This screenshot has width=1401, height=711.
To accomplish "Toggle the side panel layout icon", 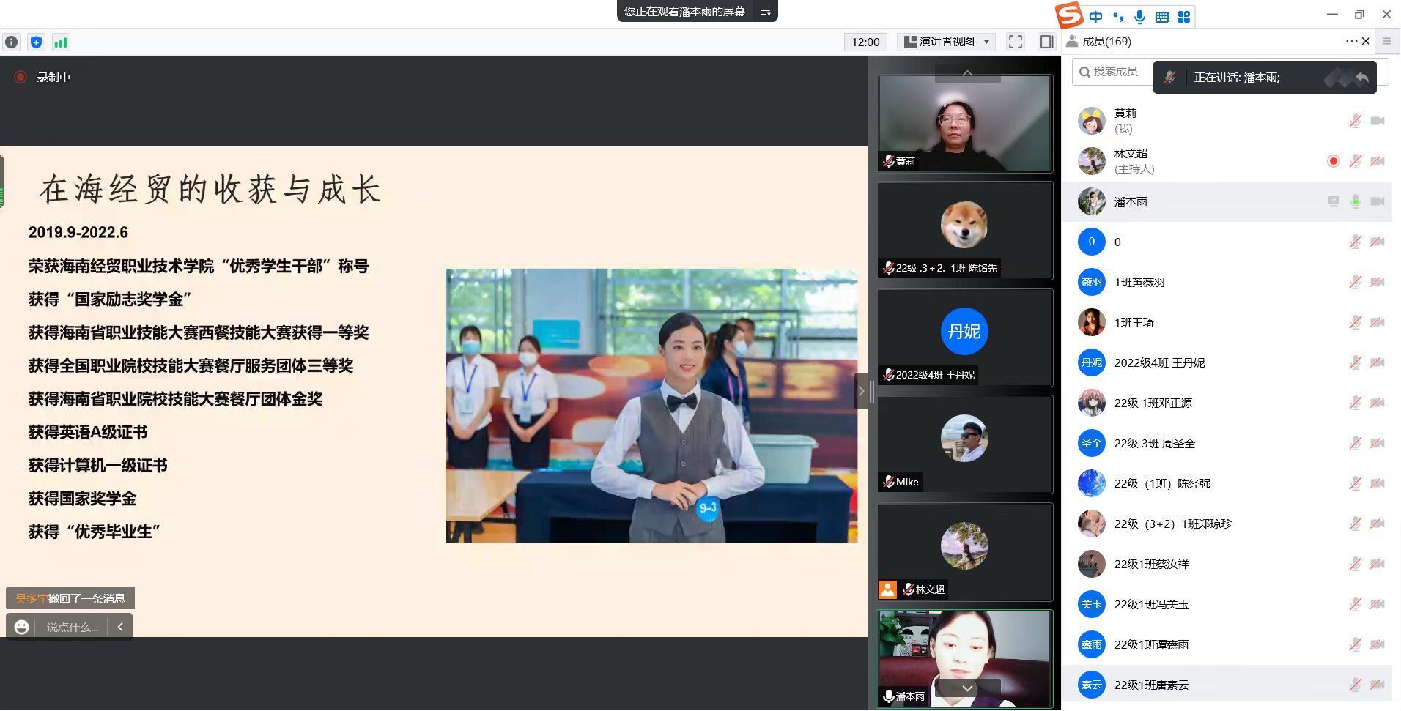I will 1046,42.
